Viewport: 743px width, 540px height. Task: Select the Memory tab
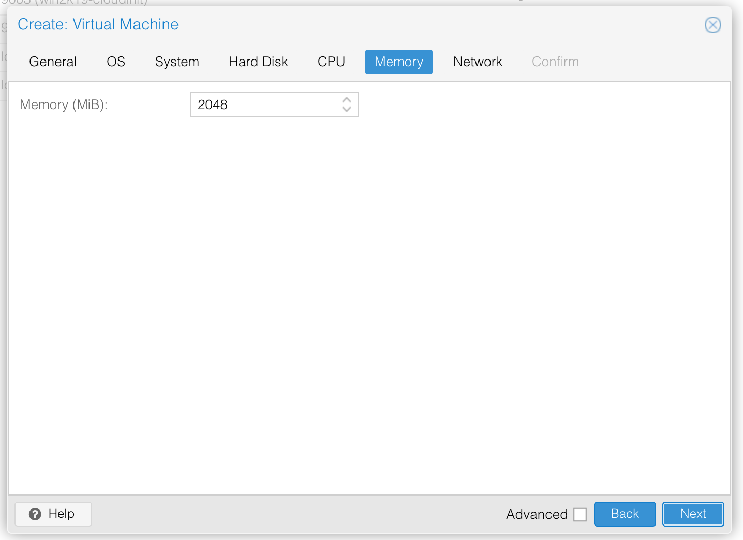pos(398,62)
